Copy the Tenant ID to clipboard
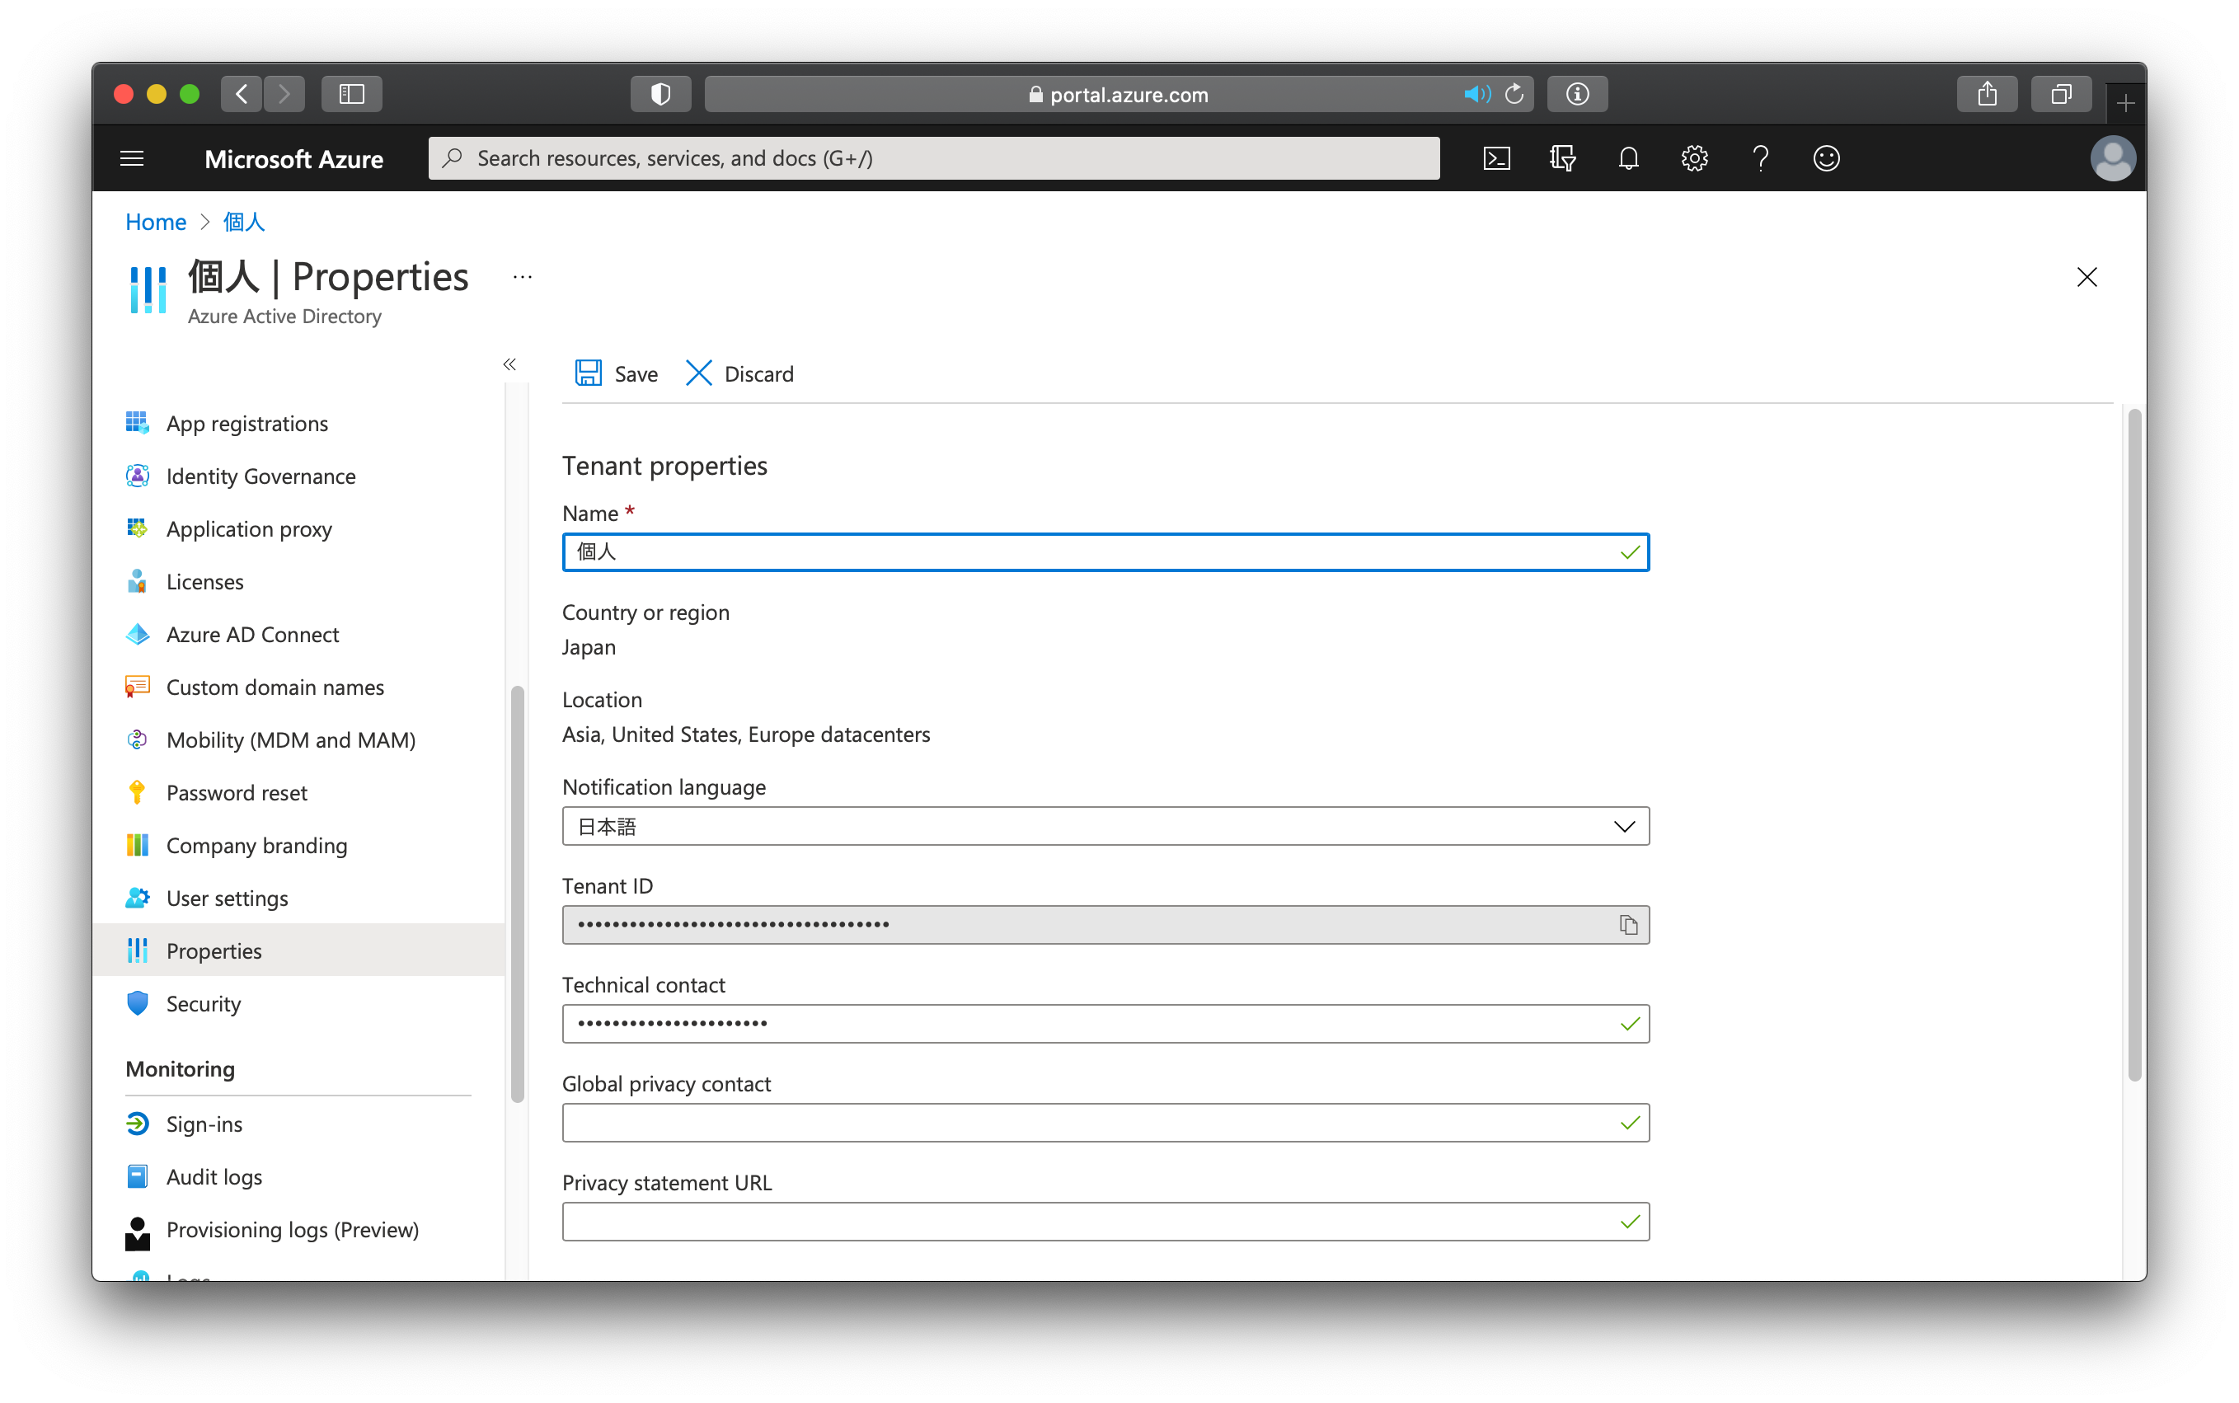Screen dimensions: 2239x1403 coord(1627,925)
